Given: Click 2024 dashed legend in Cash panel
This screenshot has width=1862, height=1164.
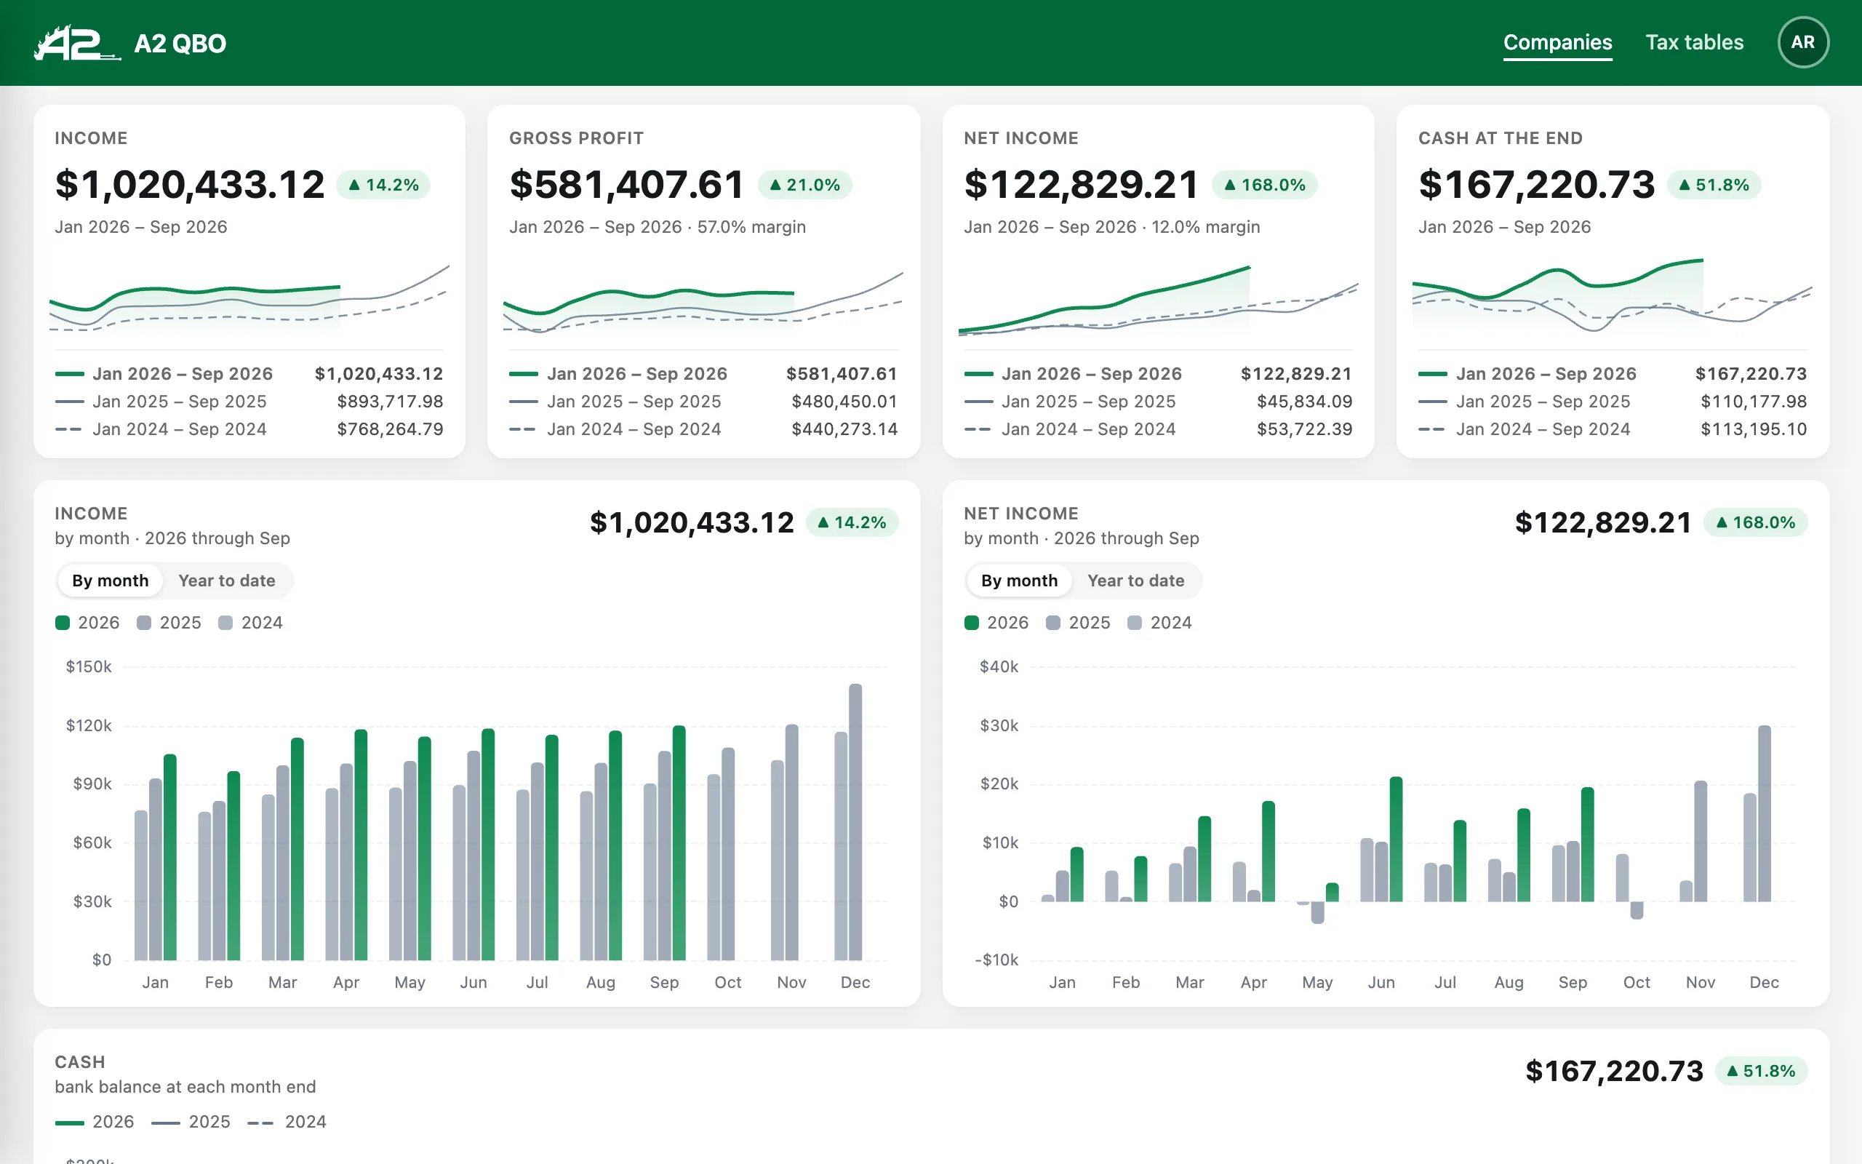Looking at the screenshot, I should point(287,1123).
